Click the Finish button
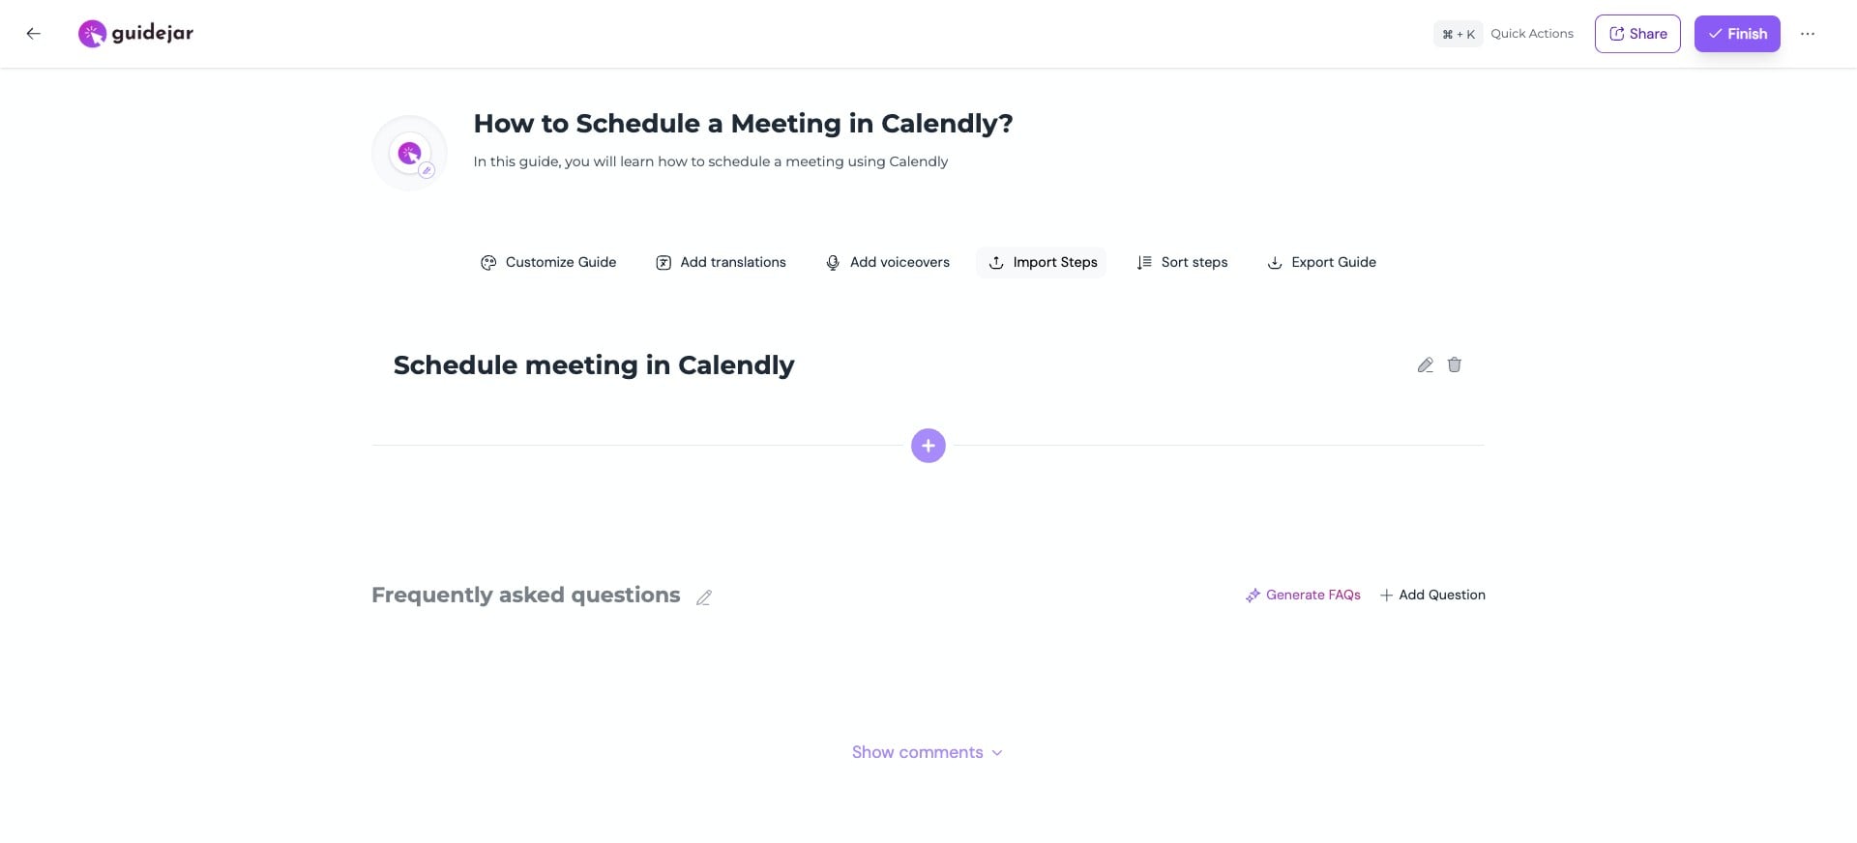This screenshot has height=843, width=1857. point(1736,34)
